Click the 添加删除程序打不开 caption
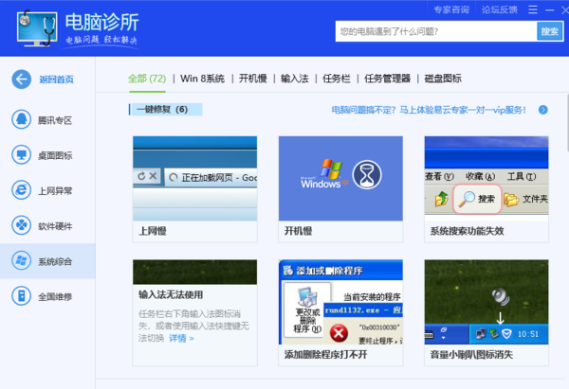The width and height of the screenshot is (569, 389). point(326,355)
